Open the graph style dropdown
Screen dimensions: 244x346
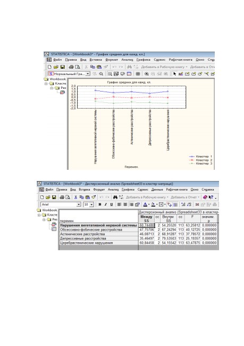[88, 73]
